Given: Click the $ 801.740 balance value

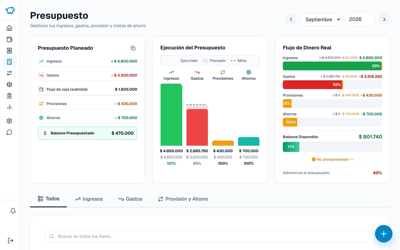Looking at the screenshot, I should click(370, 137).
